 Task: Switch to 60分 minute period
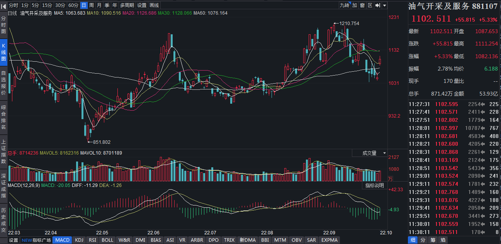[73, 5]
